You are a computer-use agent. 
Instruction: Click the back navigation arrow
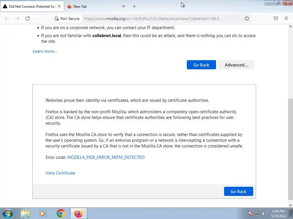click(x=7, y=19)
